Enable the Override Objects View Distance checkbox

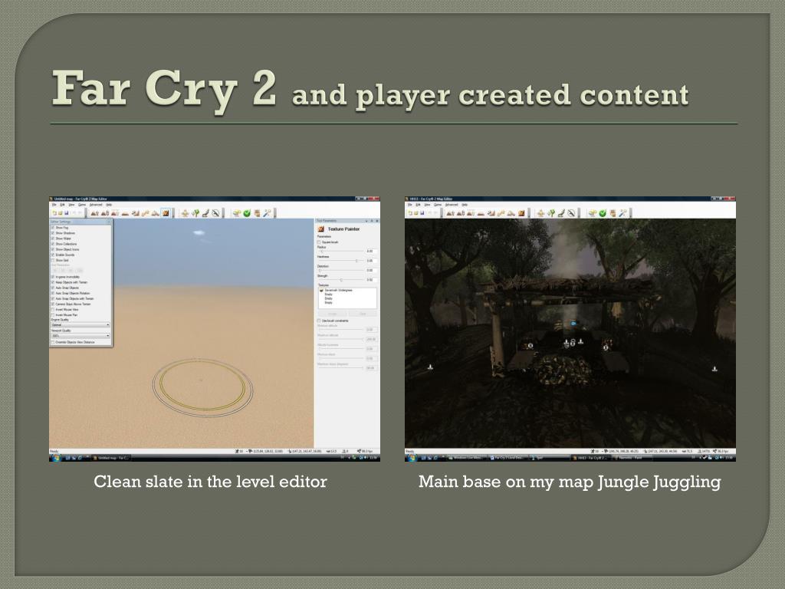[53, 342]
